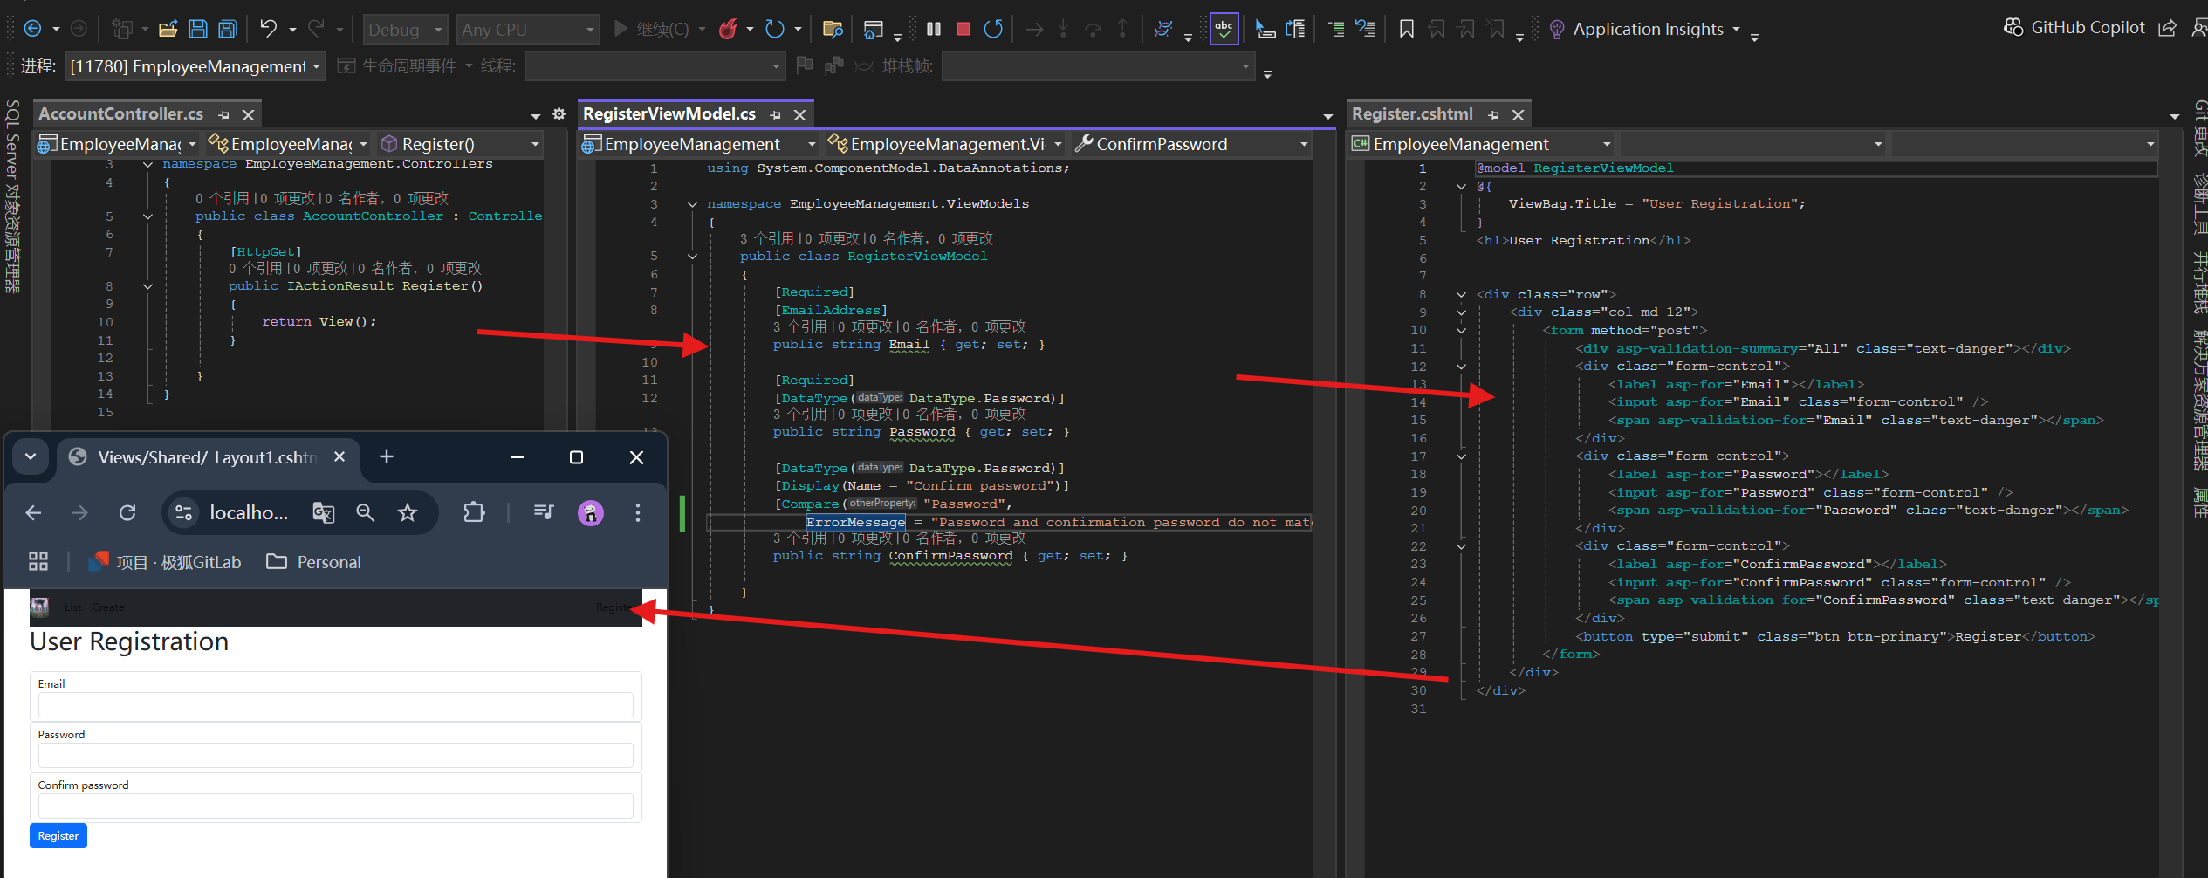The width and height of the screenshot is (2208, 878).
Task: Open SQL Server Object Explorer side tab
Action: 12,196
